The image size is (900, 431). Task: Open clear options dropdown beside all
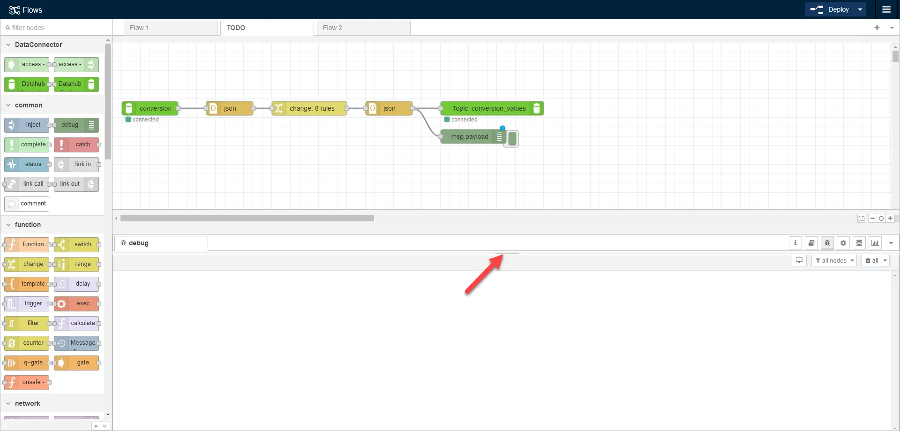coord(885,261)
